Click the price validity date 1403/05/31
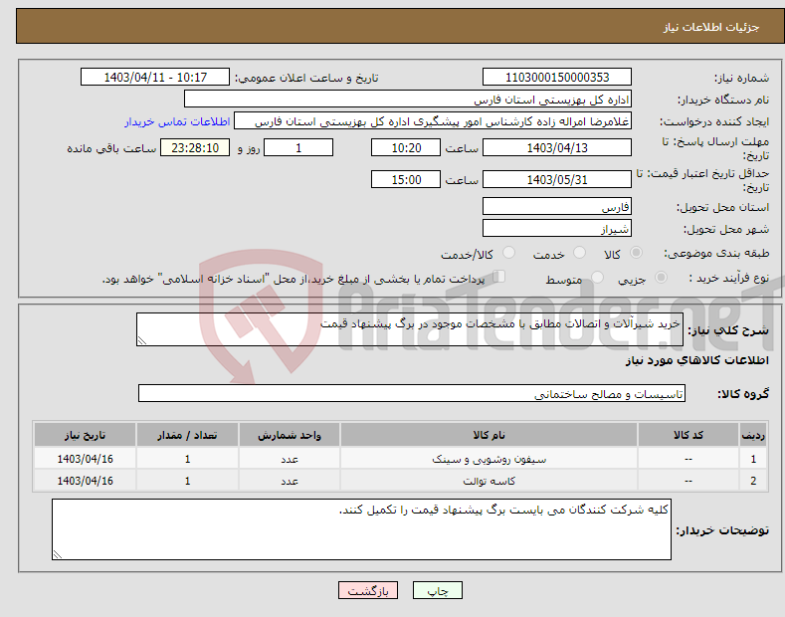Image resolution: width=785 pixels, height=617 pixels. coord(557,179)
